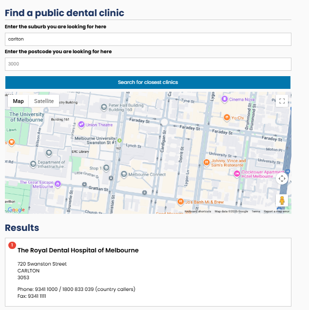The width and height of the screenshot is (309, 310).
Task: Switch map to Satellite view
Action: 44,101
